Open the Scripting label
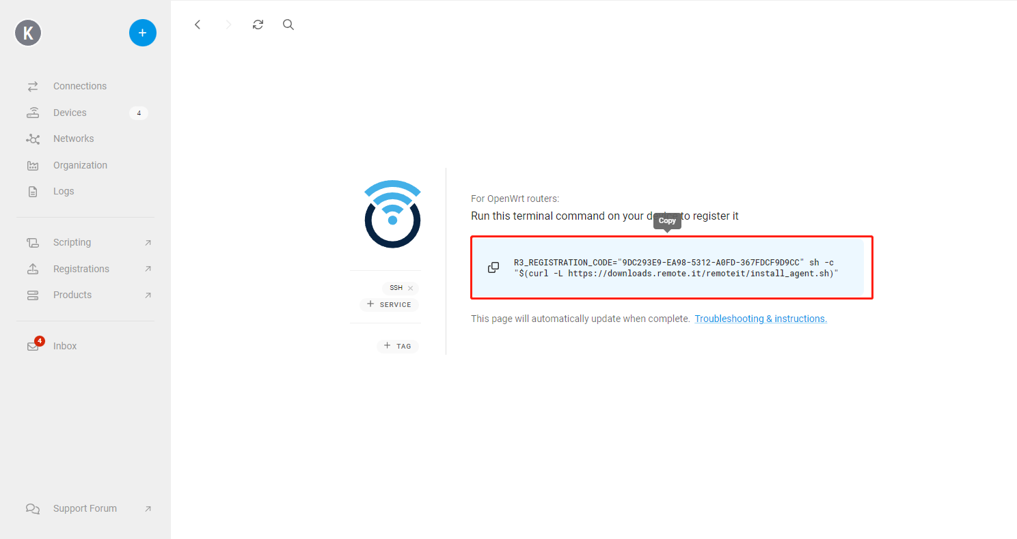The image size is (1017, 539). tap(72, 243)
